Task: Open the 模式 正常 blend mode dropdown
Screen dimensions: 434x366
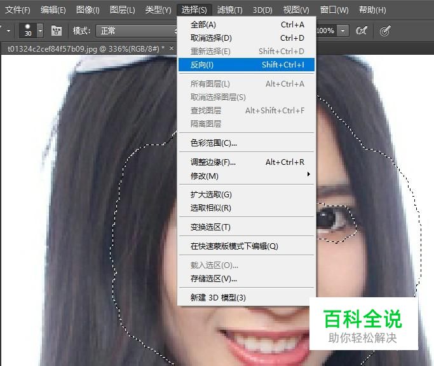Action: (x=137, y=31)
